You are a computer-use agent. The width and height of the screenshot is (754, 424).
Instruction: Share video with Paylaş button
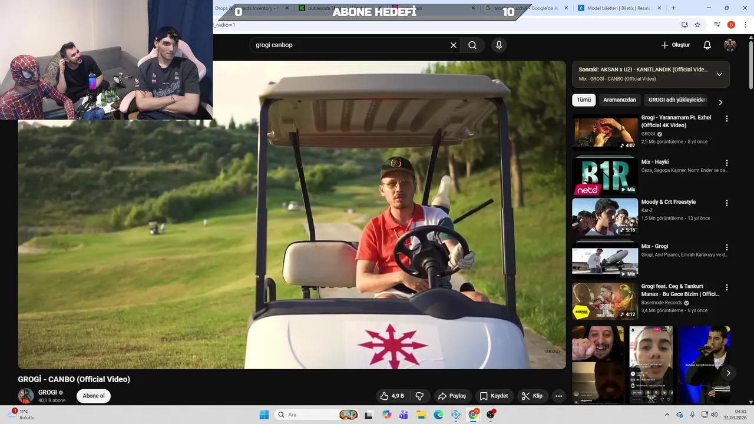[x=452, y=396]
